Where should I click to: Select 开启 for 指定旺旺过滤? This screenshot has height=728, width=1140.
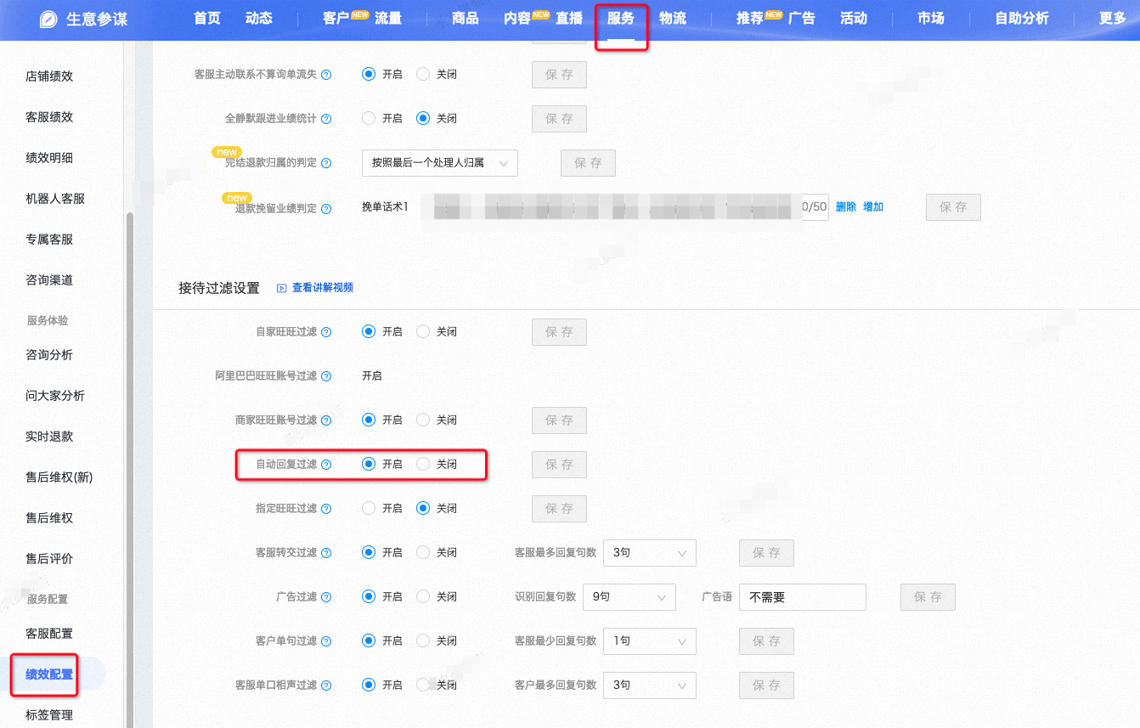click(x=369, y=508)
